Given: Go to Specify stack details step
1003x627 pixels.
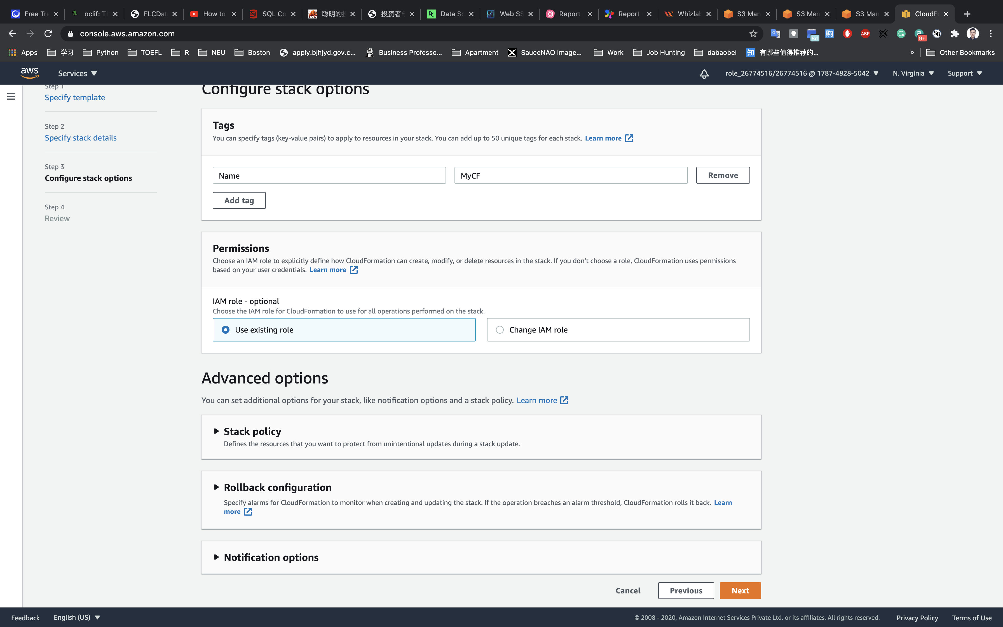Looking at the screenshot, I should (80, 138).
